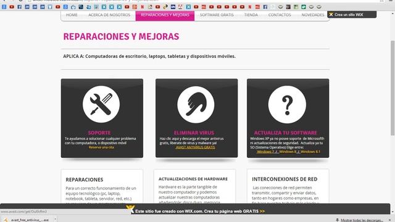This screenshot has width=395, height=222.
Task: Open the 'Windows 8.1' link
Action: point(310,152)
